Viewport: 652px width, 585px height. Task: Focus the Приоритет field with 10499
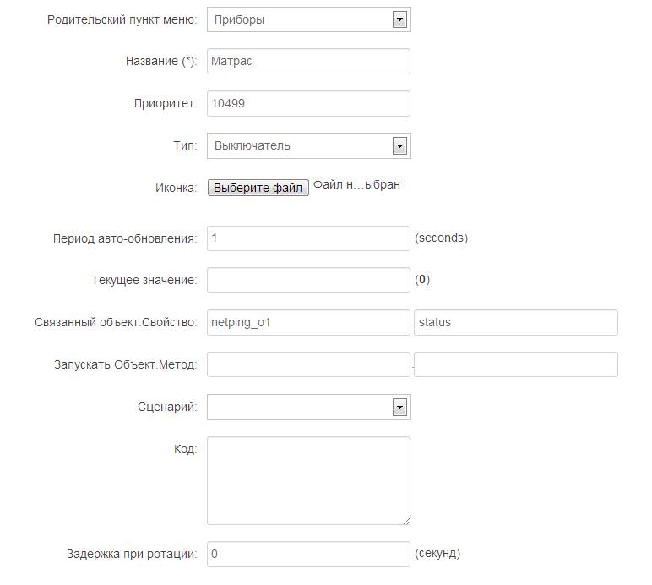(x=308, y=103)
